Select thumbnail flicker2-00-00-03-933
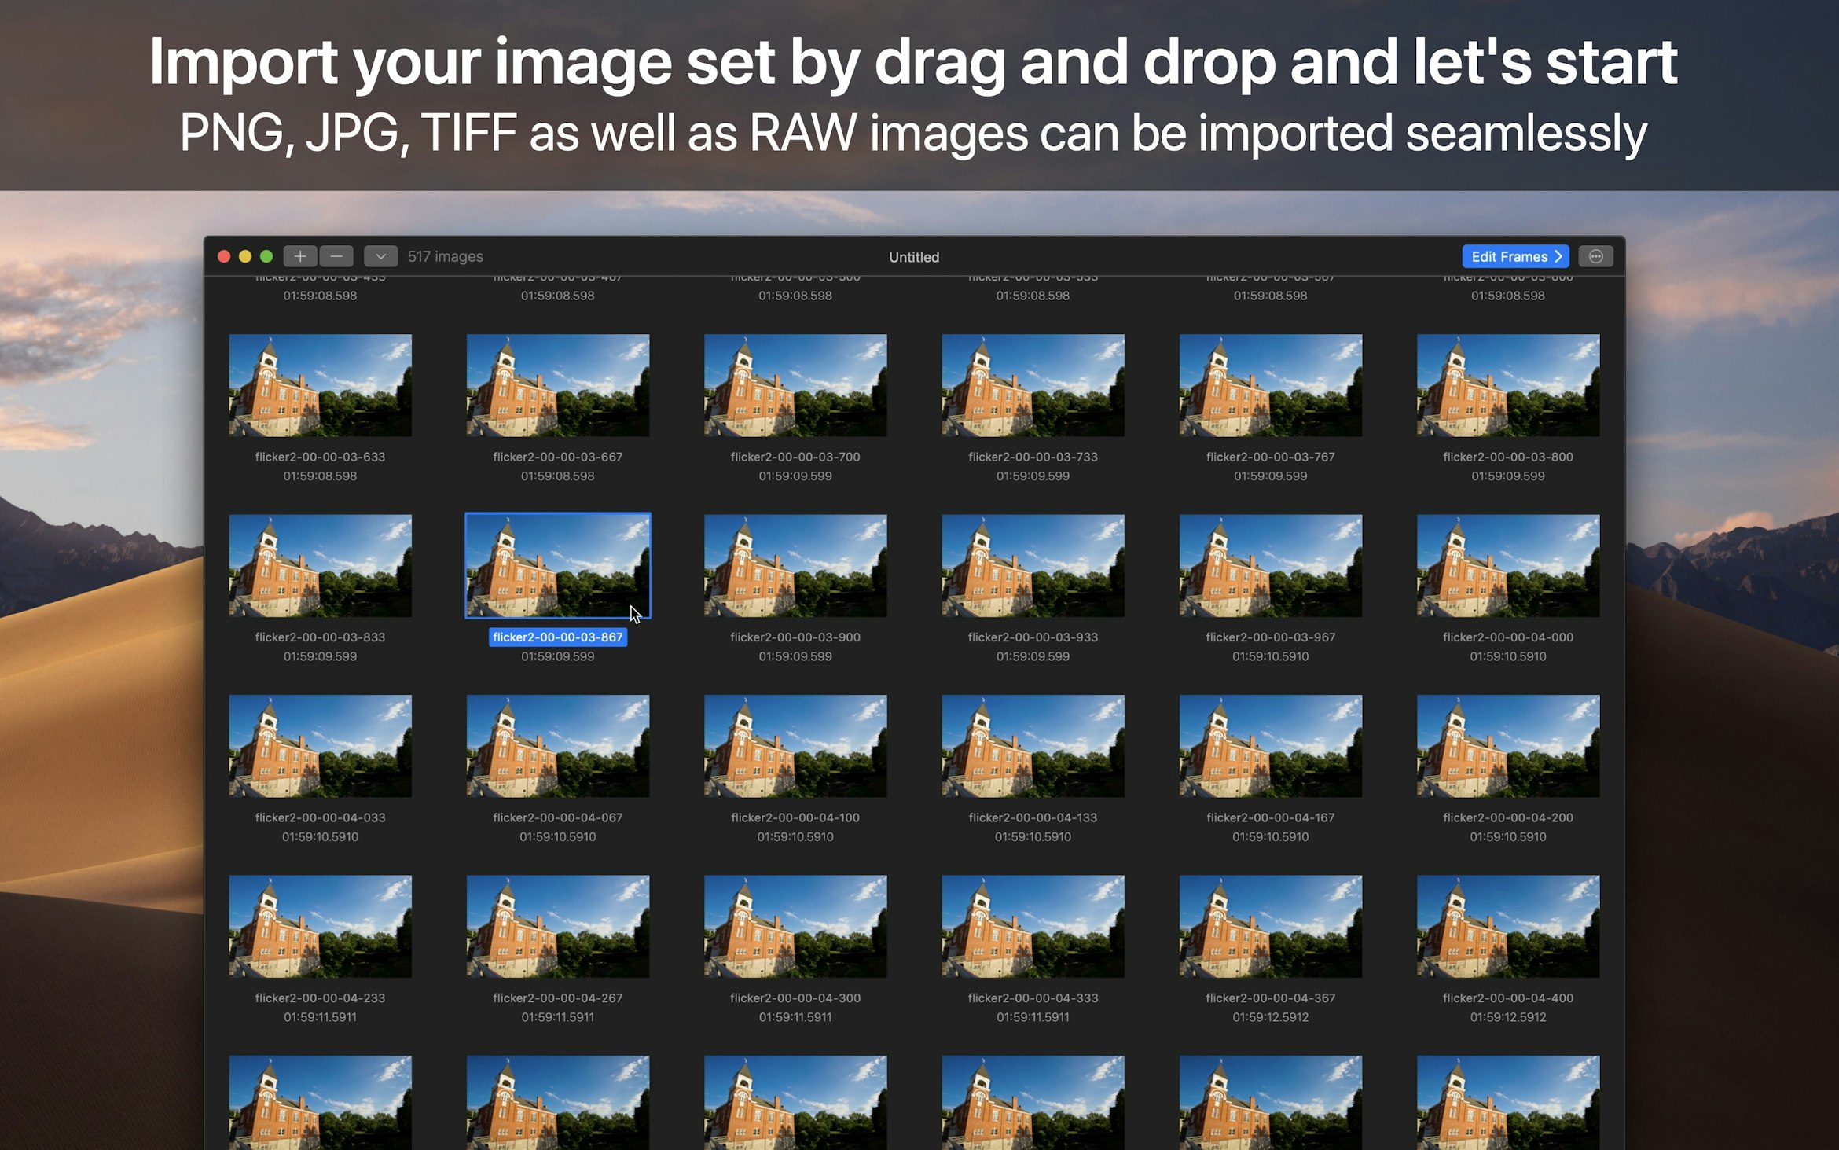 [1033, 565]
